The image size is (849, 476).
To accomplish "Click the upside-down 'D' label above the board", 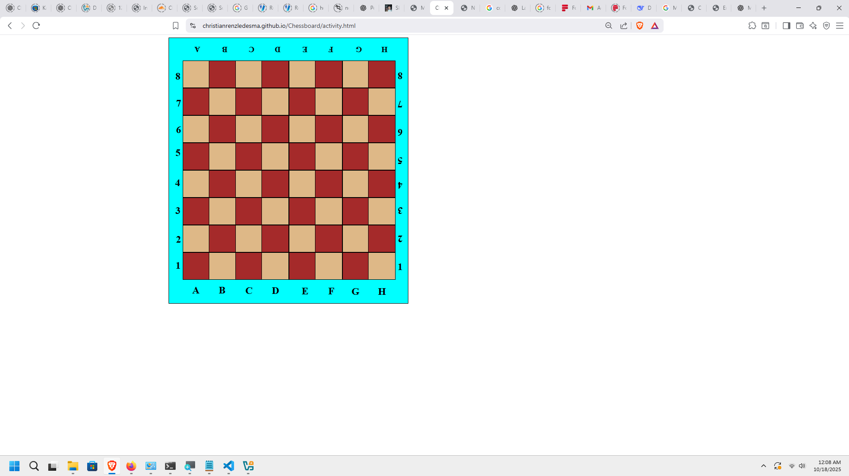I will [x=278, y=50].
